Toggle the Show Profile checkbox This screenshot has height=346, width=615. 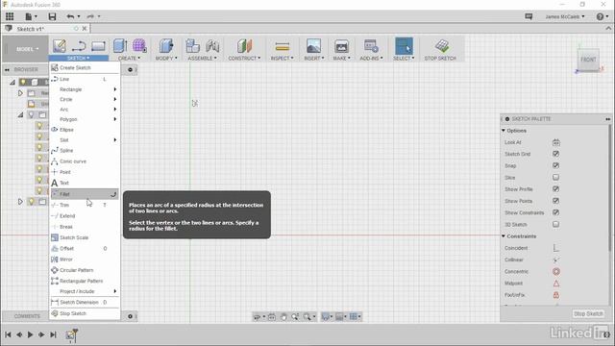pos(555,189)
